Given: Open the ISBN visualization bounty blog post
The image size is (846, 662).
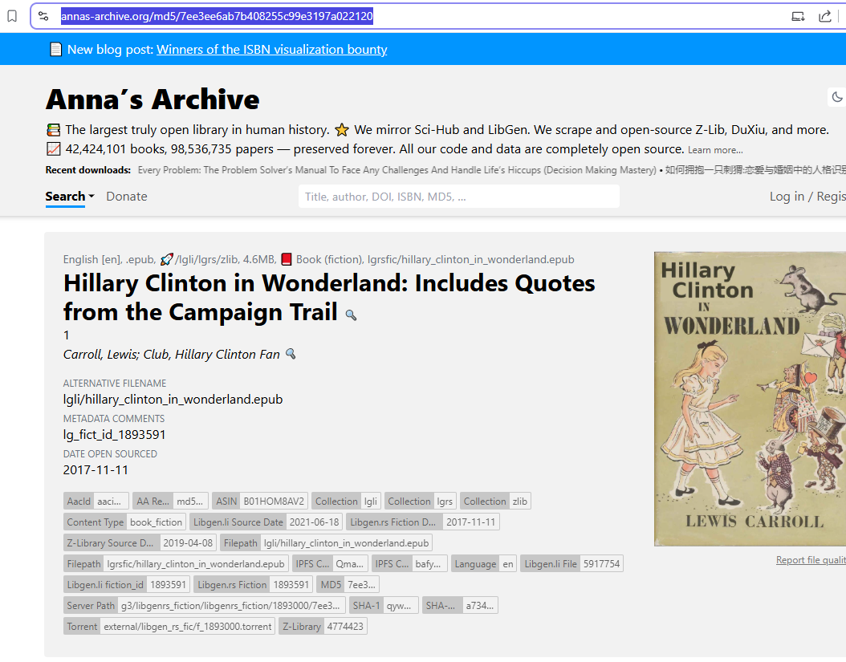Looking at the screenshot, I should pos(272,50).
